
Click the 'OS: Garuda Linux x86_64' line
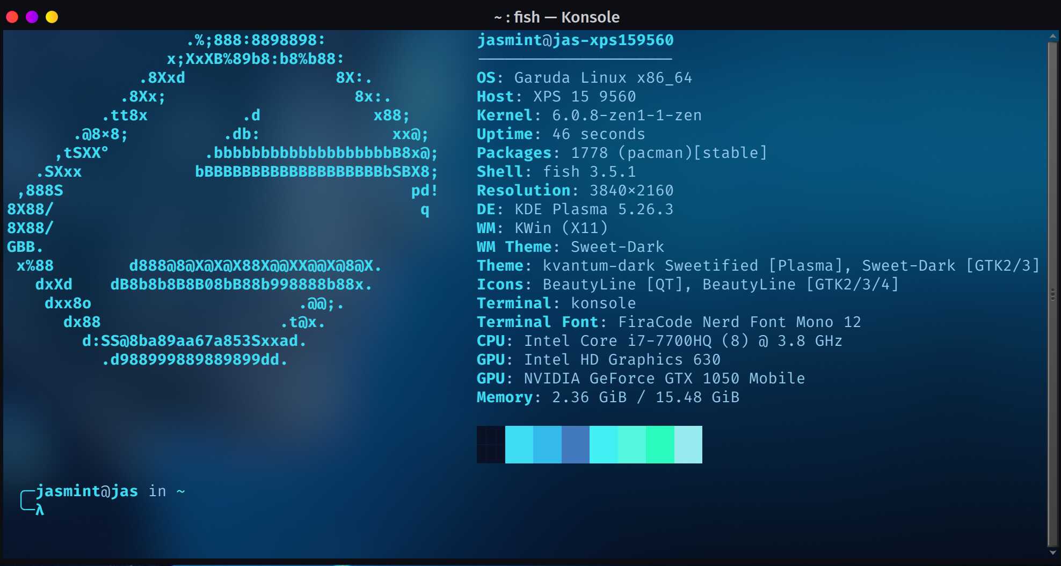coord(584,78)
